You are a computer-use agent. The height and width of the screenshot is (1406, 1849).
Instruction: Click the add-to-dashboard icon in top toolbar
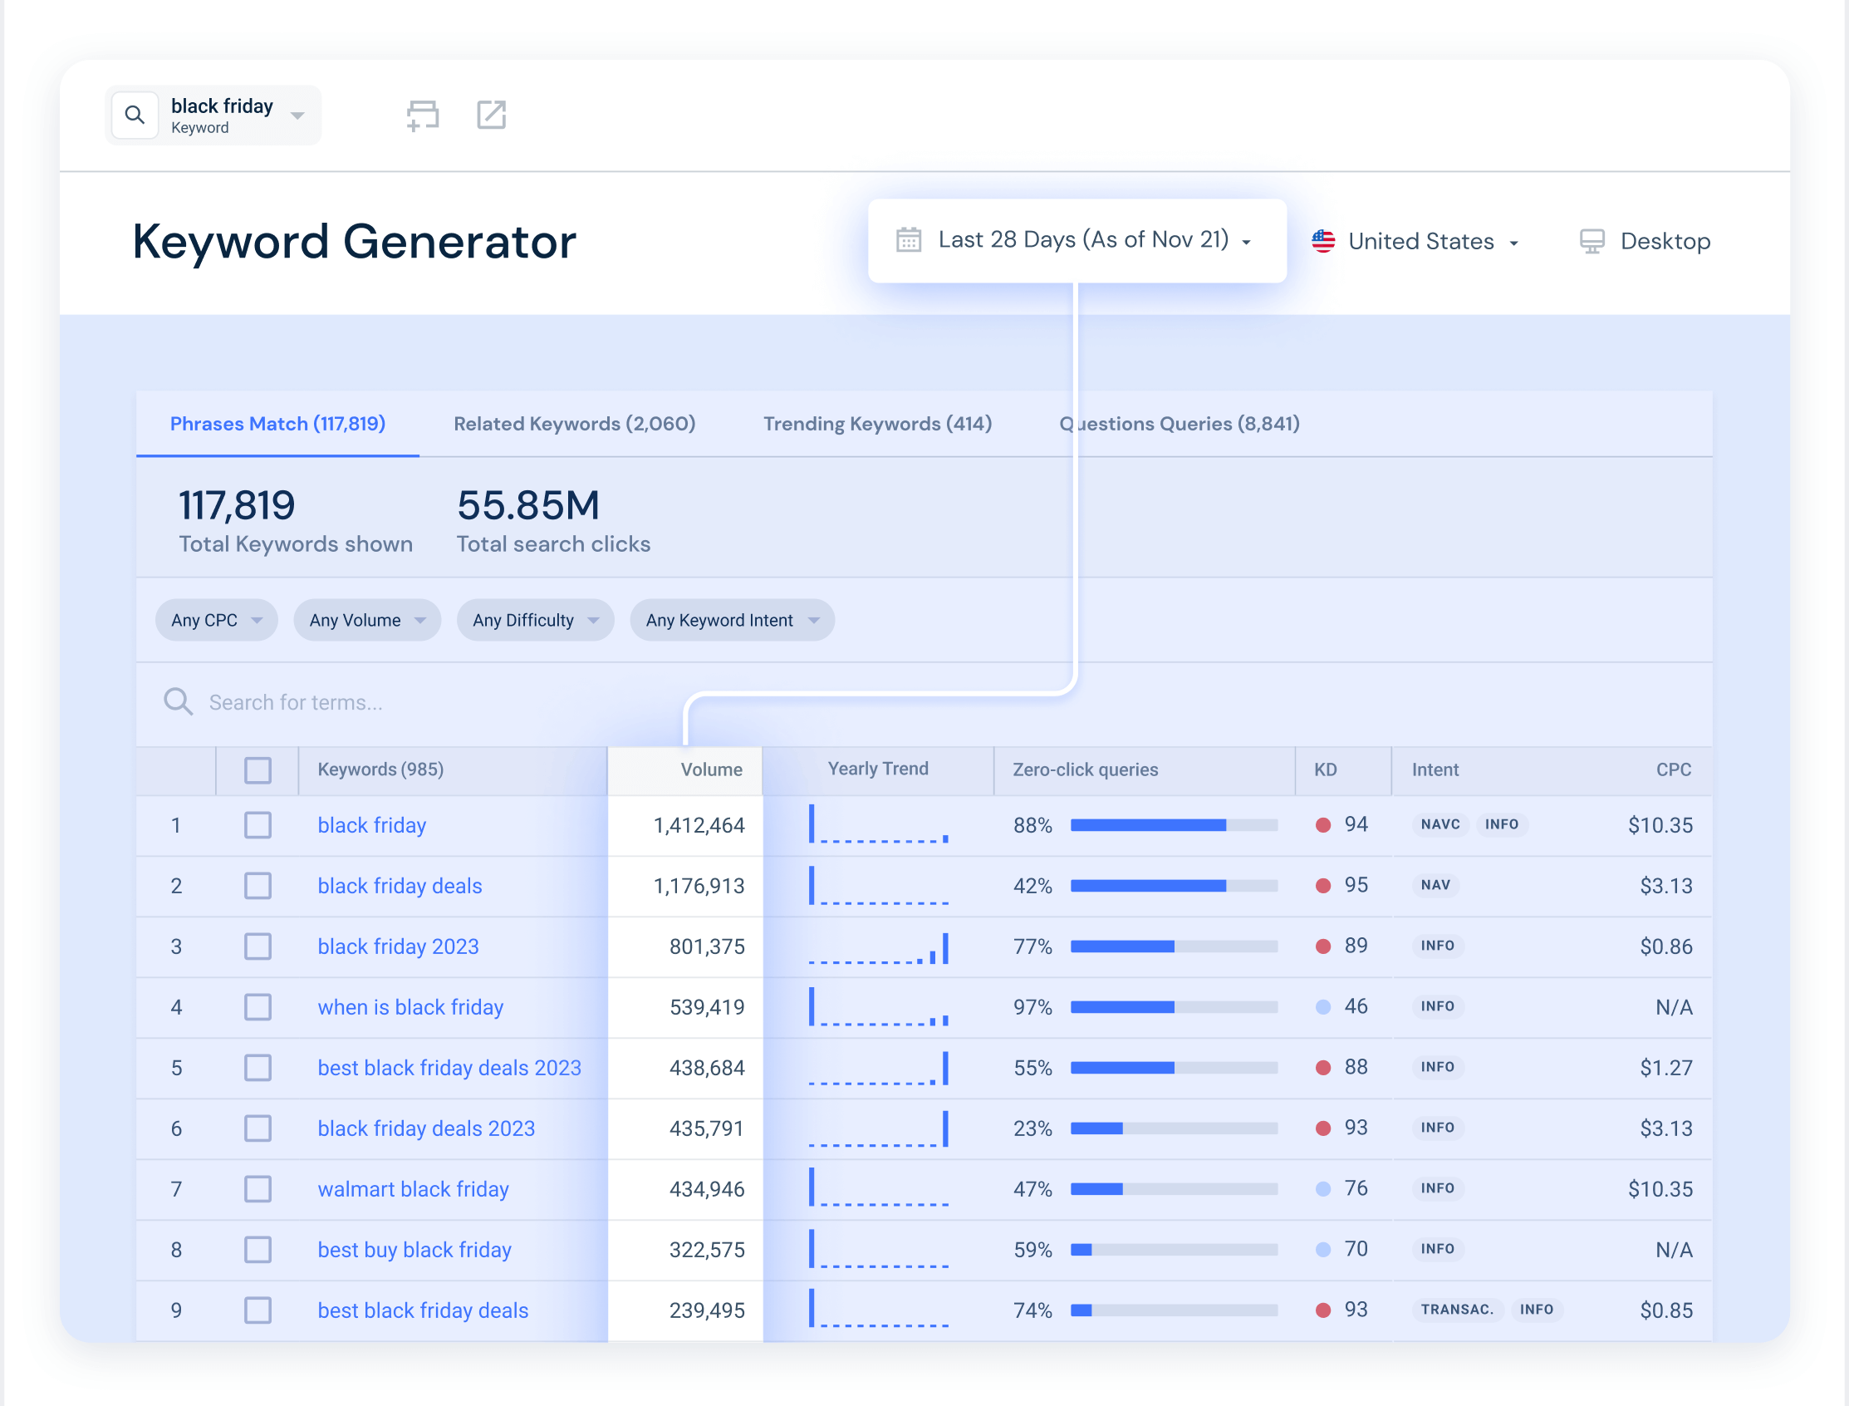pos(423,115)
